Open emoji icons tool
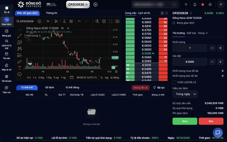227x142 pixels. (x=20, y=74)
